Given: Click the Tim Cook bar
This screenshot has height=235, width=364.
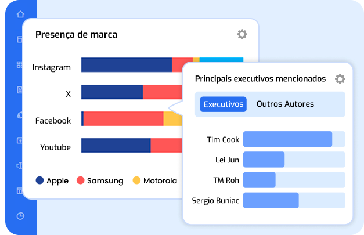Looking at the screenshot, I should pos(287,139).
